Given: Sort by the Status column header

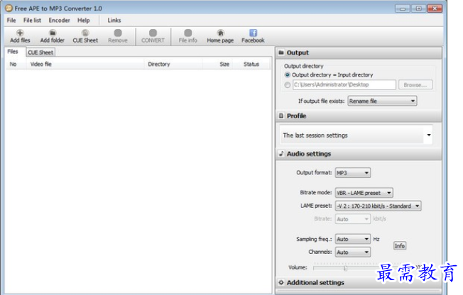Looking at the screenshot, I should click(251, 64).
